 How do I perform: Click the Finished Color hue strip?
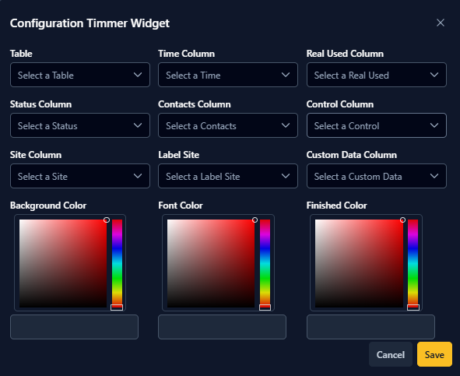click(x=413, y=263)
